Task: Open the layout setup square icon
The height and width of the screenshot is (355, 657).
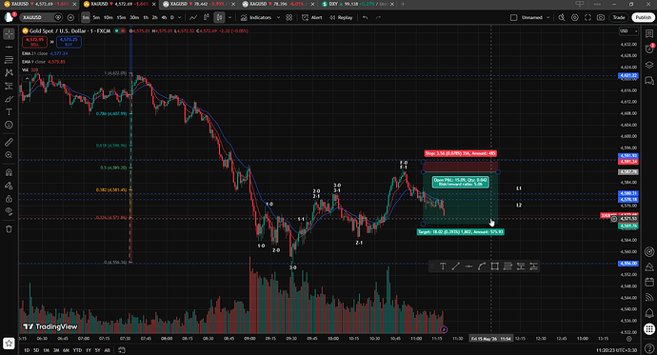Action: (x=514, y=17)
